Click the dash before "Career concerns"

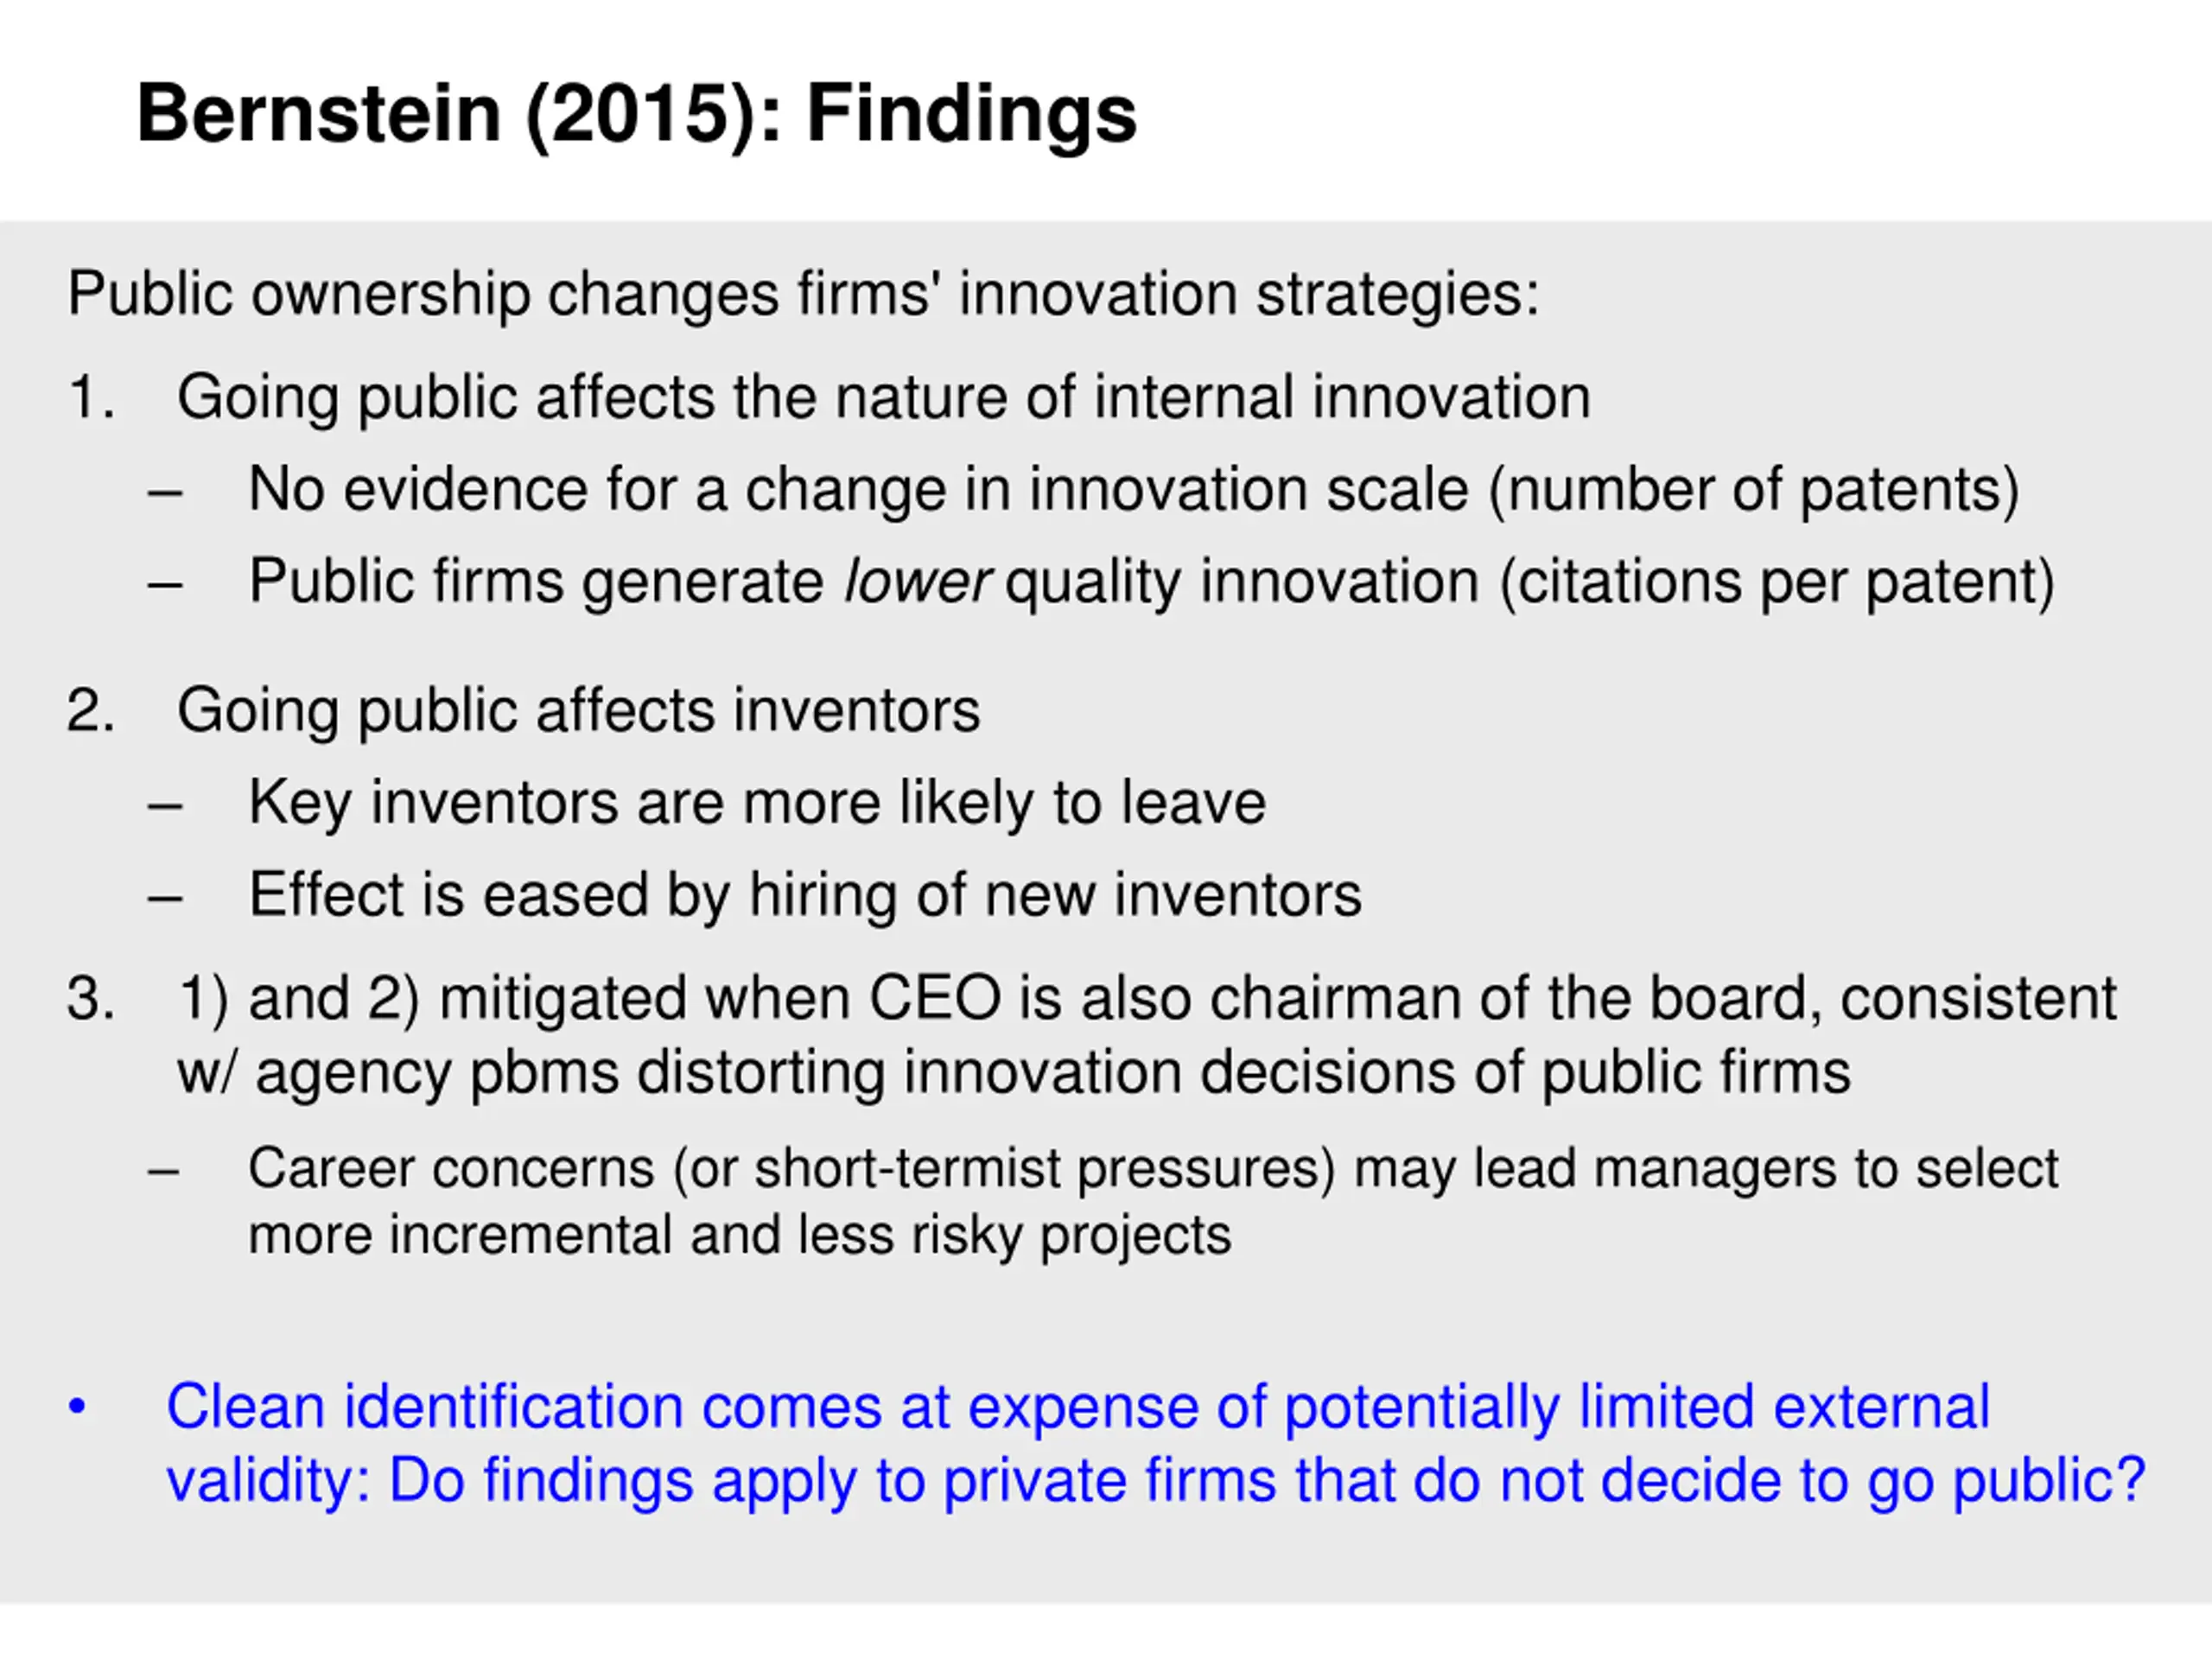coord(164,1169)
